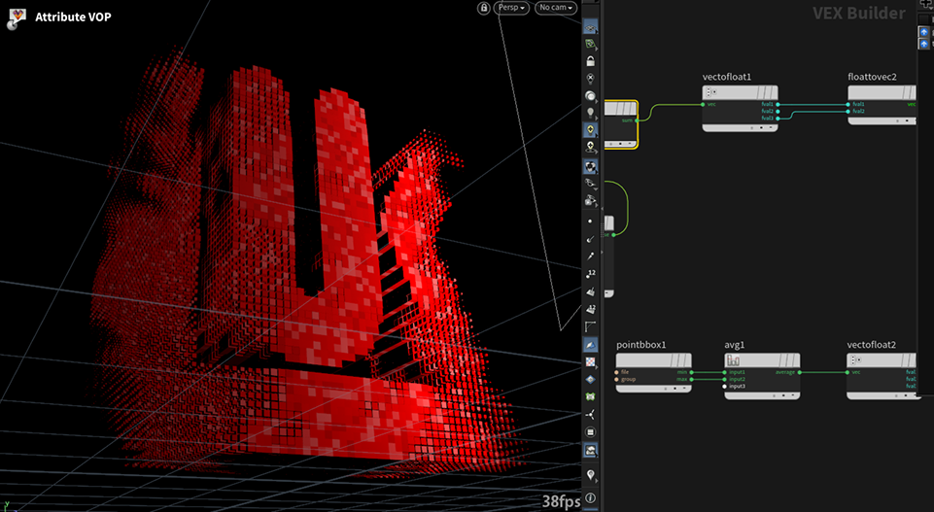Click the map pin marker display icon
Image resolution: width=934 pixels, height=512 pixels.
click(590, 474)
